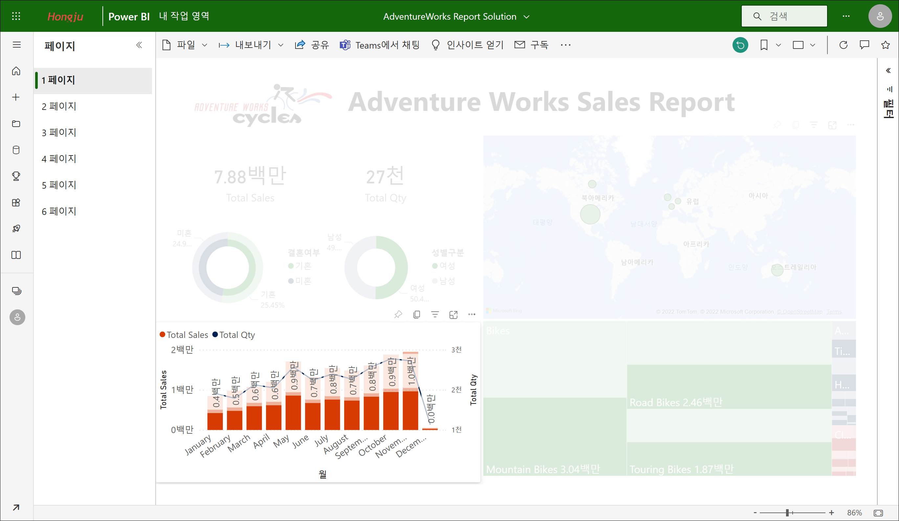Click the zoom slider handle
Screen dimensions: 899x521
tap(787, 512)
